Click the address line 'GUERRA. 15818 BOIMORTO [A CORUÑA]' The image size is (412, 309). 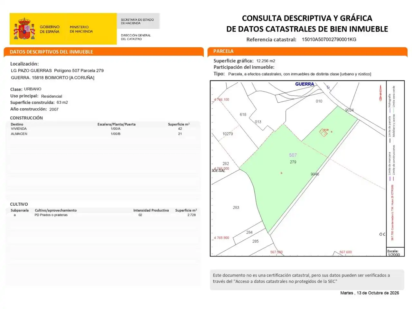52,78
